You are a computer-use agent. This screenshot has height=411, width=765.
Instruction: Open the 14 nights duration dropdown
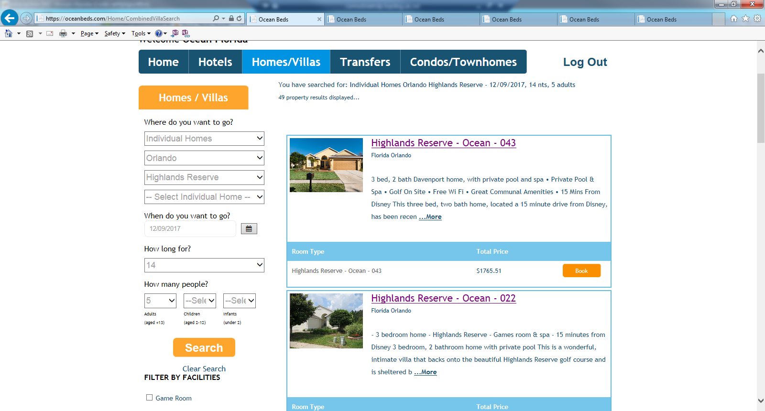point(204,265)
